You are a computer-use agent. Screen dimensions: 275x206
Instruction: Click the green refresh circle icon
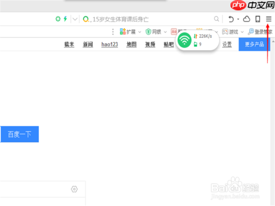pos(58,19)
